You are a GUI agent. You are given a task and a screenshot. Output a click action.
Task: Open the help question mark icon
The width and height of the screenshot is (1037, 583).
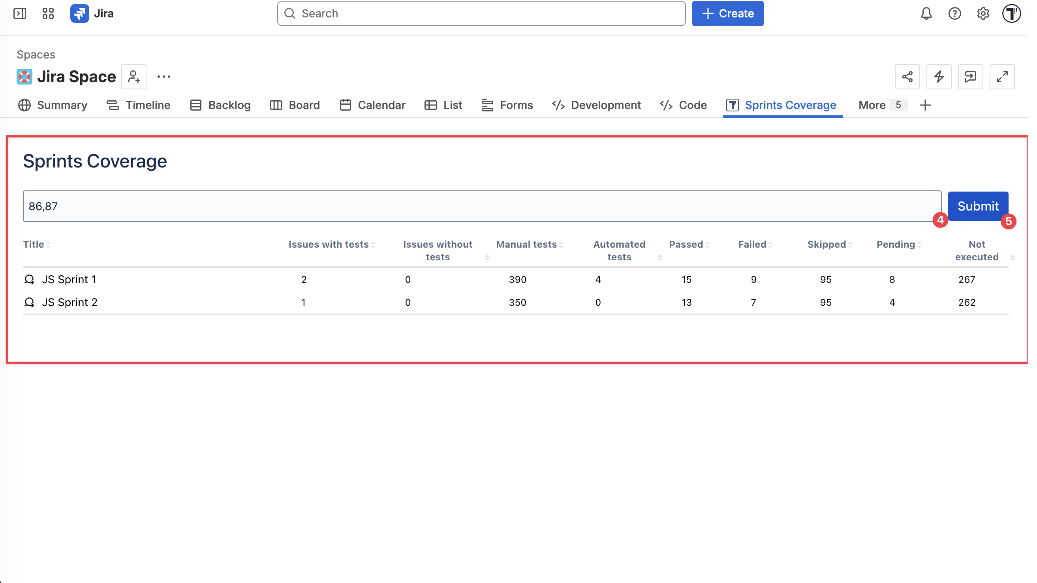(954, 13)
